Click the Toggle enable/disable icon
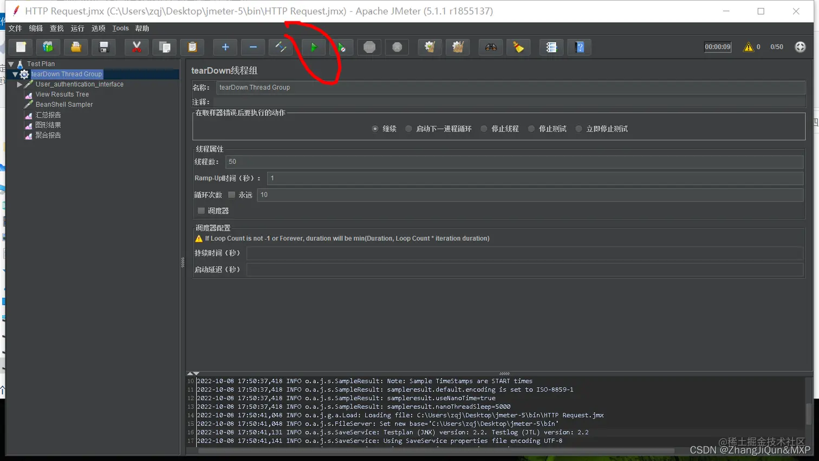This screenshot has width=819, height=461. (x=281, y=47)
